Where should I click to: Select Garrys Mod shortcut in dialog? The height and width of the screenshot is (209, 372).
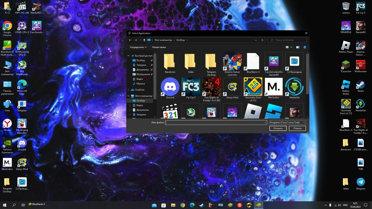pos(232,88)
